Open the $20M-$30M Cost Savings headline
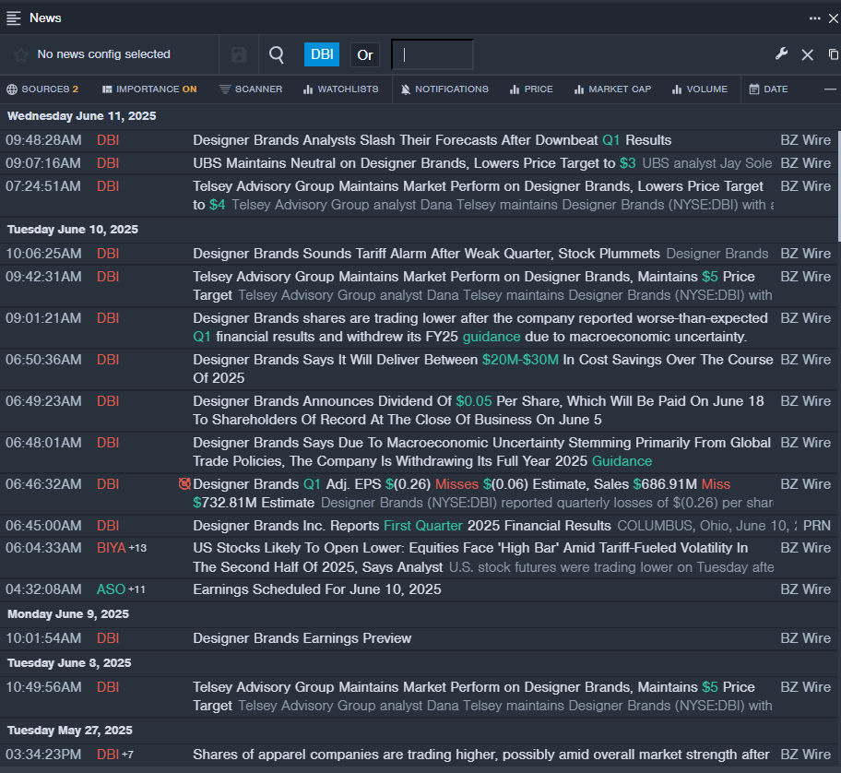The width and height of the screenshot is (841, 773). tap(482, 369)
